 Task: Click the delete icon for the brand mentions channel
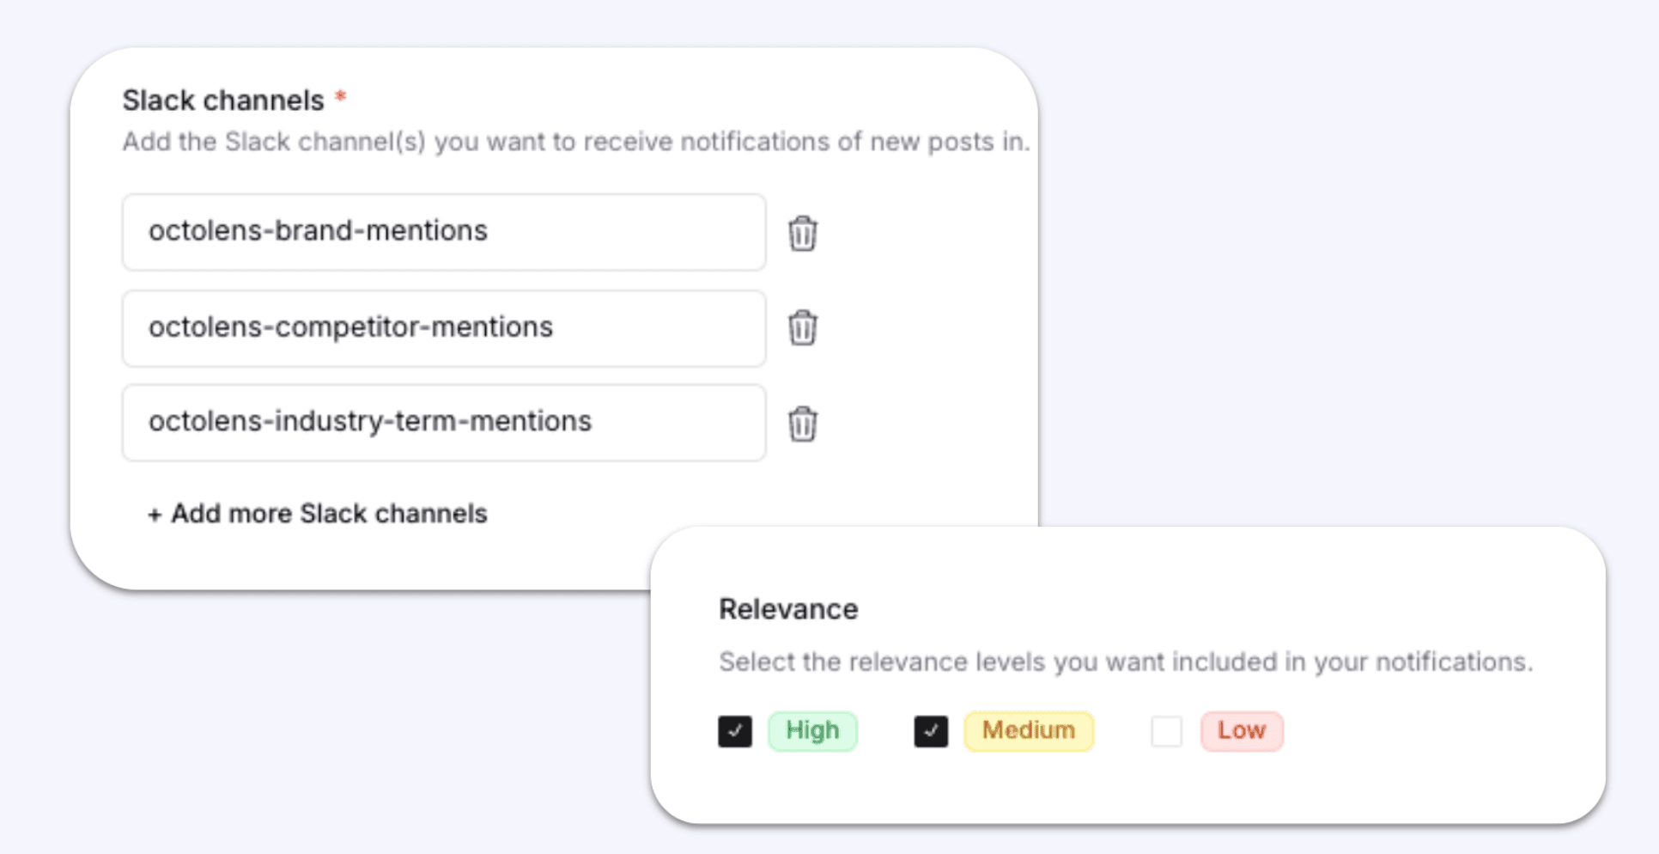click(x=802, y=233)
